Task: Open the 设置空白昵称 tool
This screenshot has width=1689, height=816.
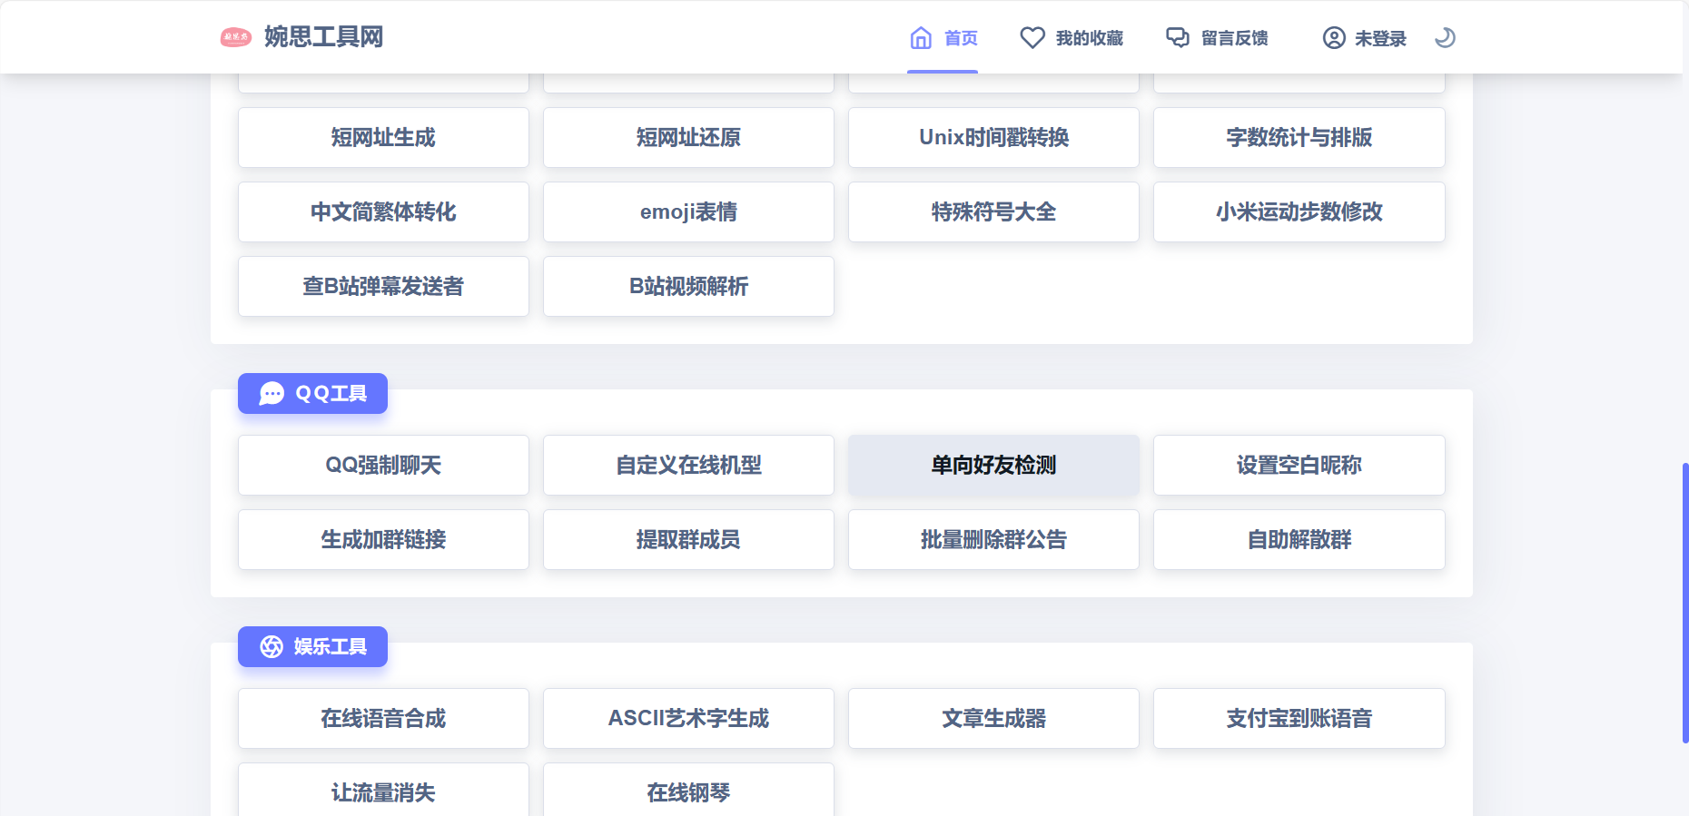Action: (x=1299, y=466)
